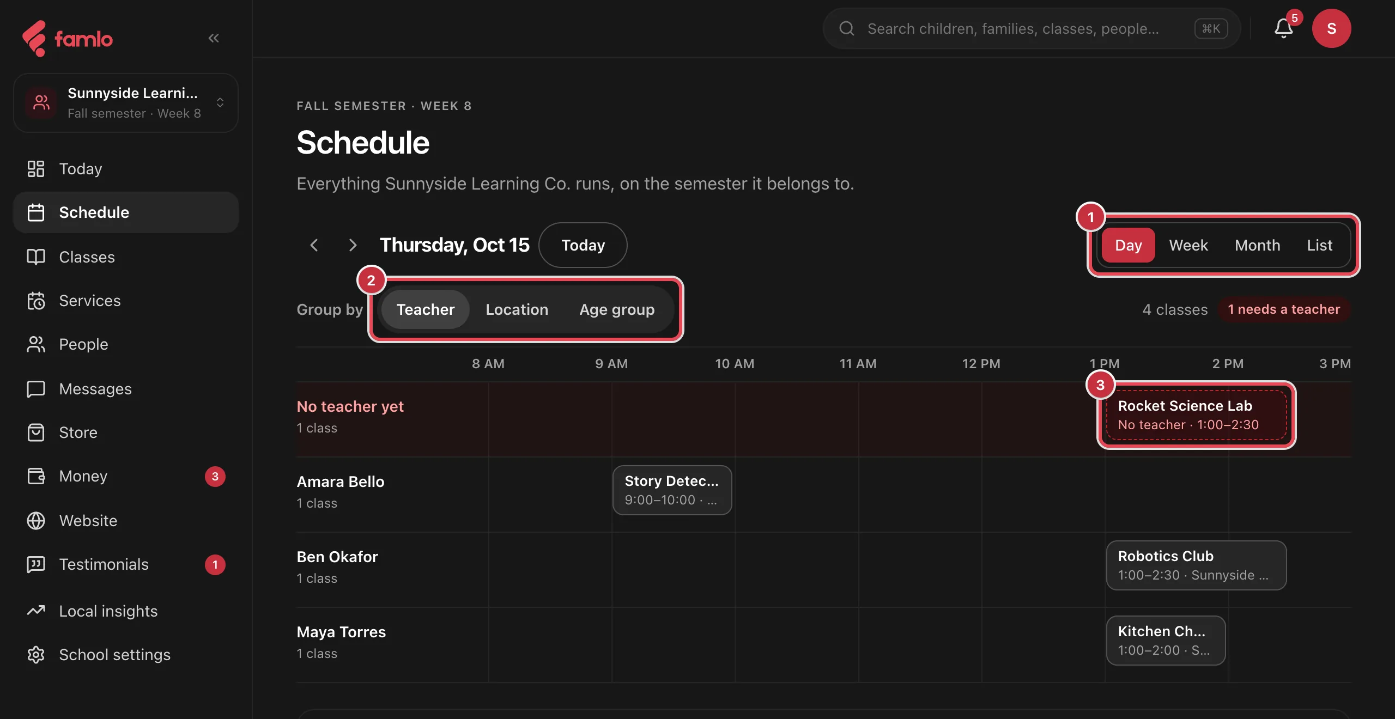Open Story Detectives class block

coord(672,490)
